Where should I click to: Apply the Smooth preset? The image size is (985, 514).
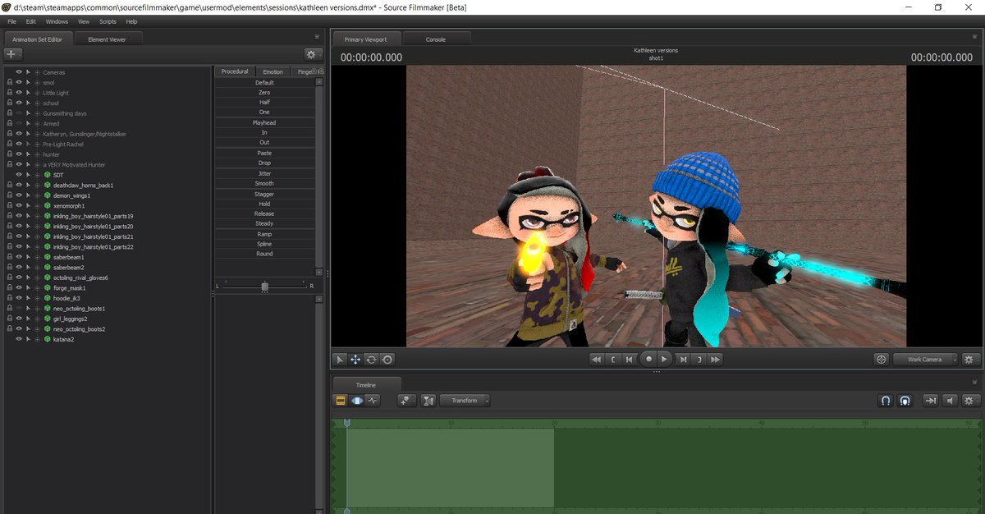coord(264,183)
